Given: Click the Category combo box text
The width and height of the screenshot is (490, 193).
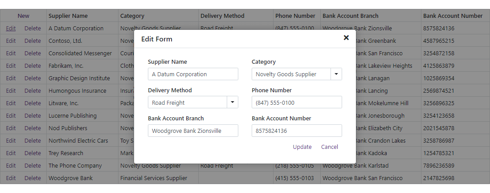Looking at the screenshot, I should coord(291,74).
